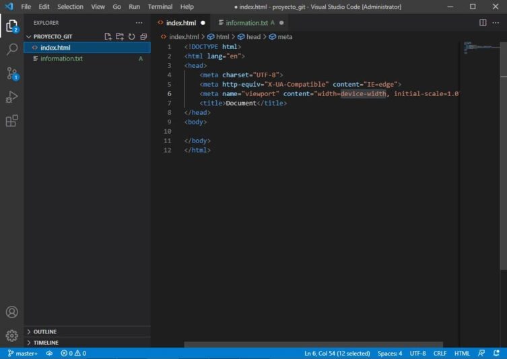Click the CRLF end-of-line selector
507x359 pixels.
(x=440, y=353)
